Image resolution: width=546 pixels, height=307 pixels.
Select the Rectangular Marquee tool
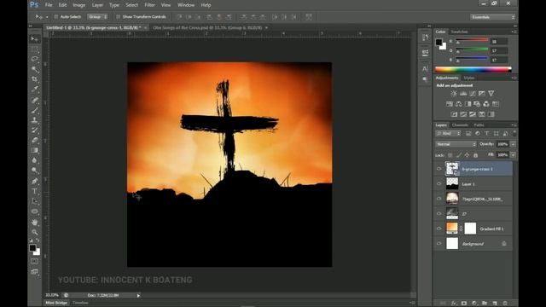34,49
